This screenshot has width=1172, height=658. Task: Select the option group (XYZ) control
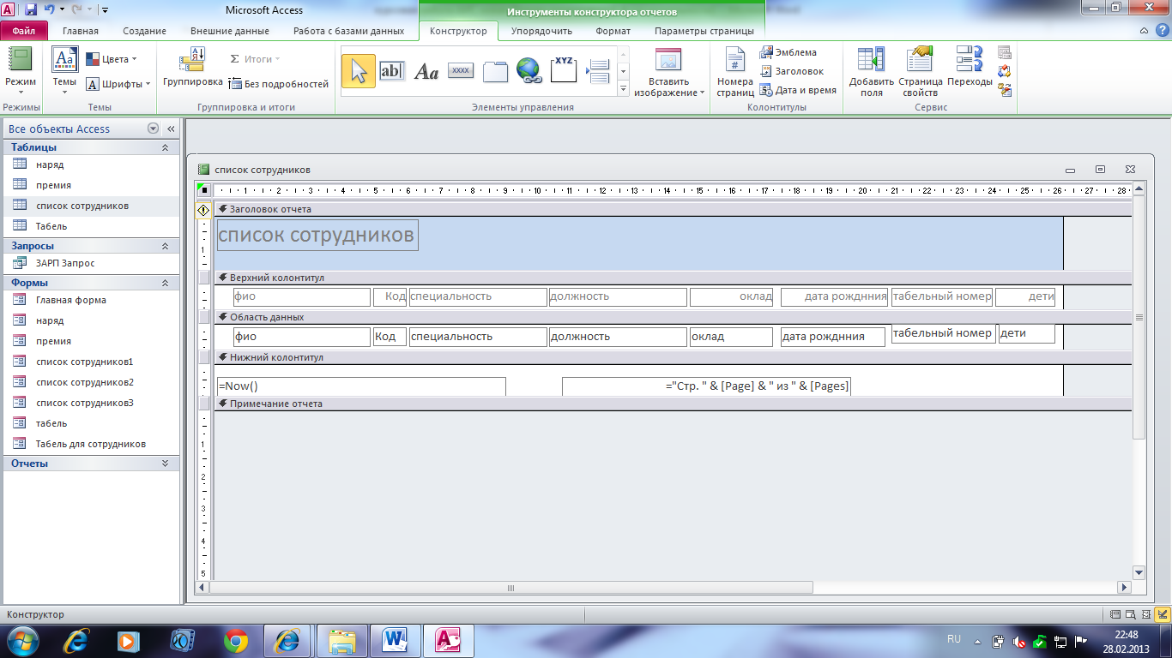click(564, 69)
